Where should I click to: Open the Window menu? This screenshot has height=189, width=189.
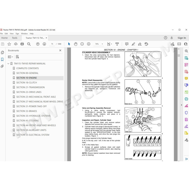(x=24, y=33)
